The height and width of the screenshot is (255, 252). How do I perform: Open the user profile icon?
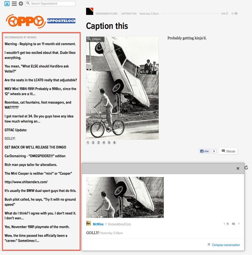point(7,3)
